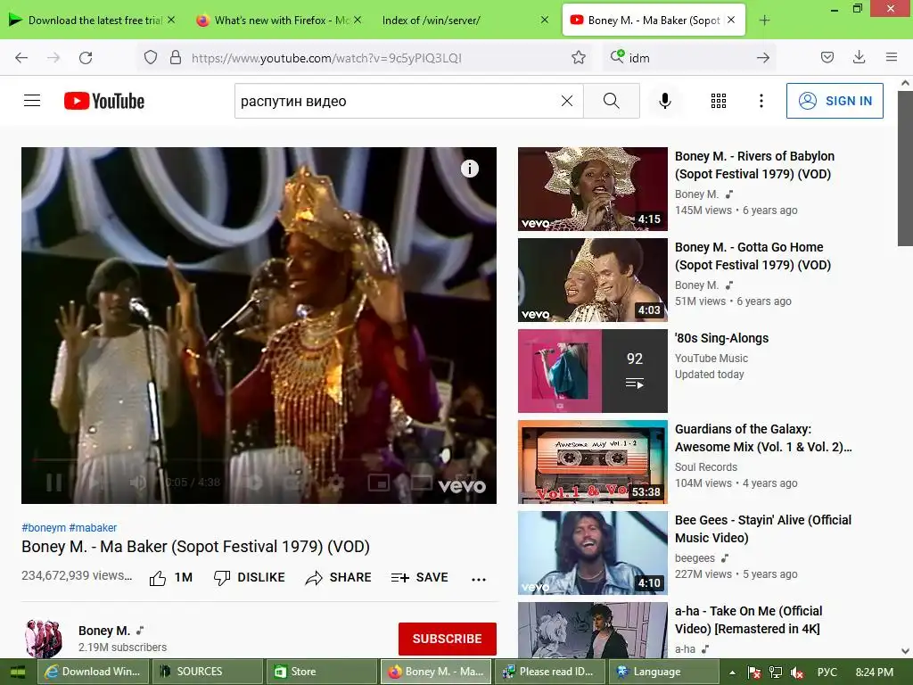Enable theater mode in player
The width and height of the screenshot is (913, 685).
point(421,483)
